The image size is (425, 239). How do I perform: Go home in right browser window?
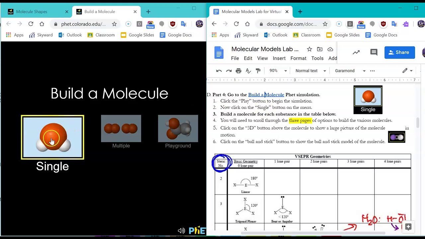247,24
